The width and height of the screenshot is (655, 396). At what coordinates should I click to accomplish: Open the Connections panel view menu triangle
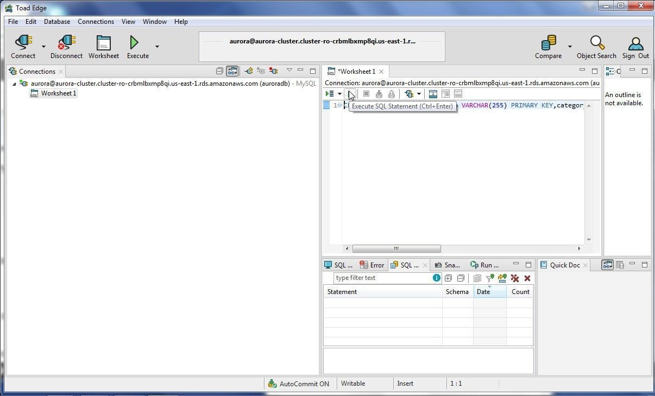point(289,70)
